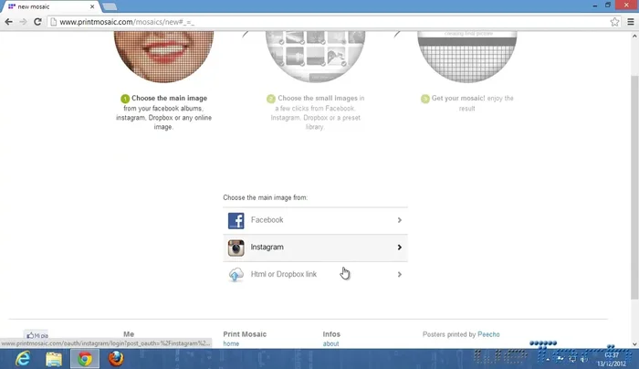The width and height of the screenshot is (639, 369).
Task: Follow the Peecho link in the footer
Action: click(x=488, y=334)
